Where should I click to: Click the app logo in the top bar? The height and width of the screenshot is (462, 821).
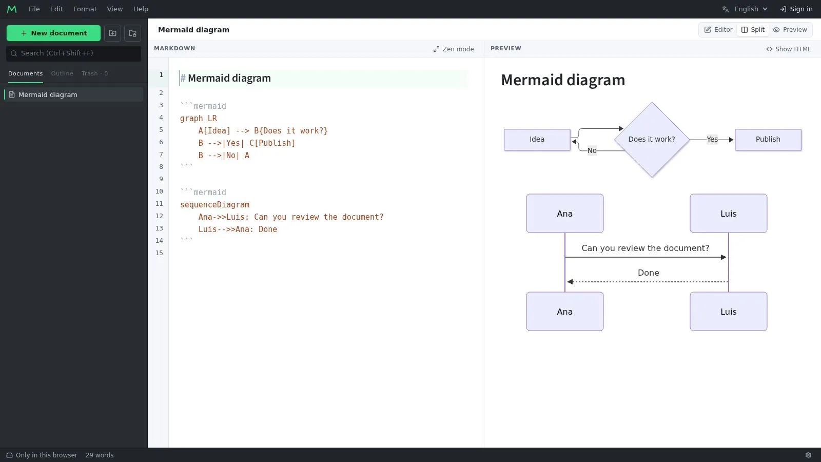point(12,9)
